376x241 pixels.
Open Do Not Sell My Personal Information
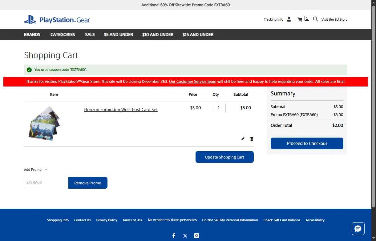230,220
